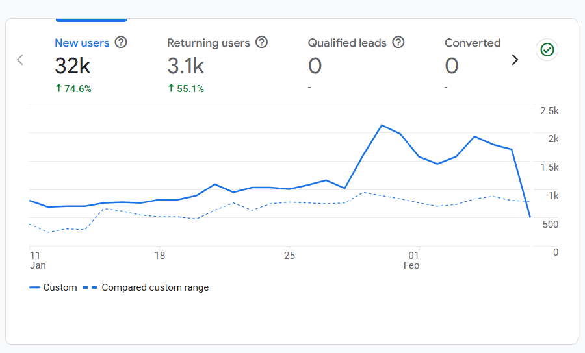Screen dimensions: 585x353
Task: Click the 74.6% increase indicator
Action: [73, 89]
